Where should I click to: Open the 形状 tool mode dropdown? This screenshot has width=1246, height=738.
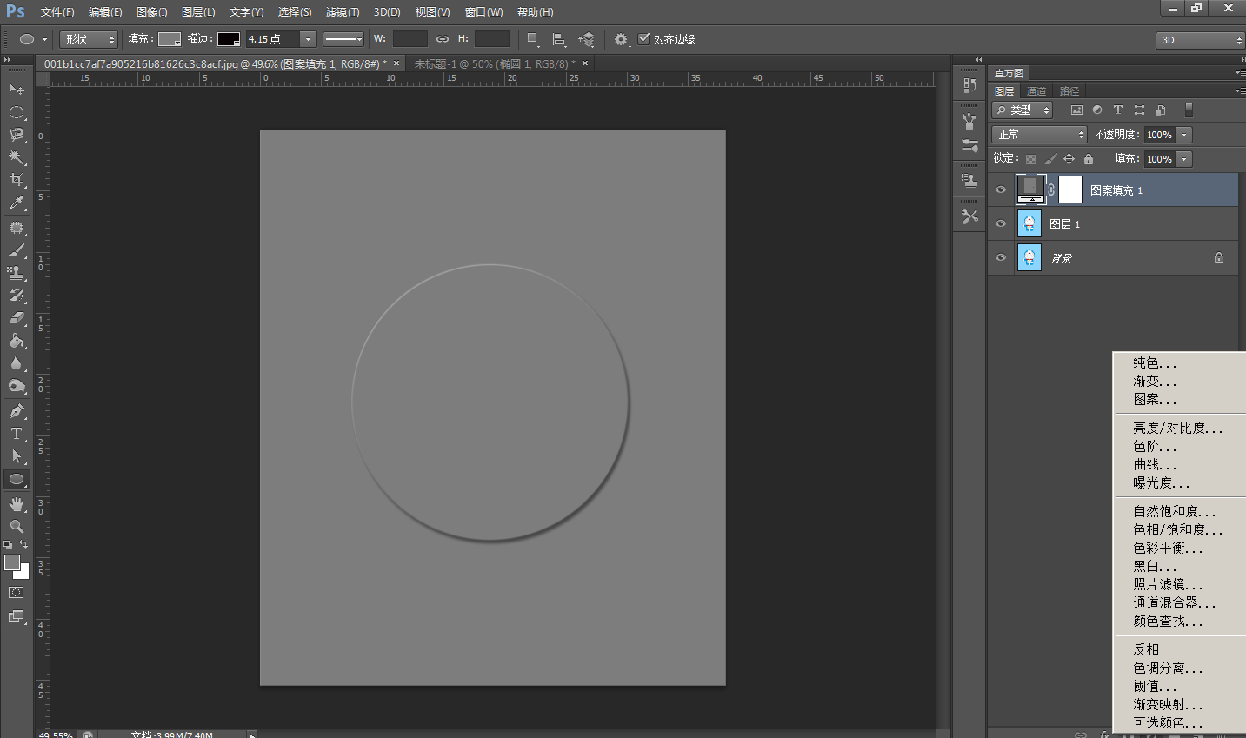click(x=89, y=39)
